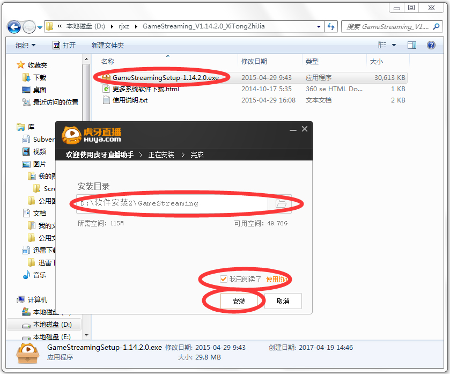Viewport: 450px width, 374px height.
Task: Click the refresh button next to address bar
Action: tap(331, 27)
